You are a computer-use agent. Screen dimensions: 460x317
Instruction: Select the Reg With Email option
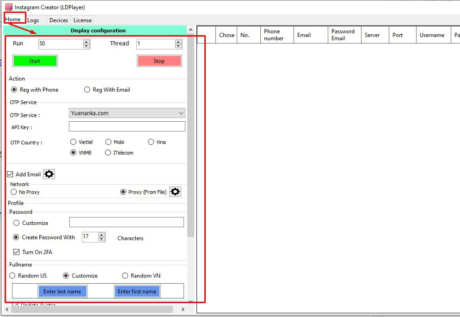pyautogui.click(x=107, y=90)
